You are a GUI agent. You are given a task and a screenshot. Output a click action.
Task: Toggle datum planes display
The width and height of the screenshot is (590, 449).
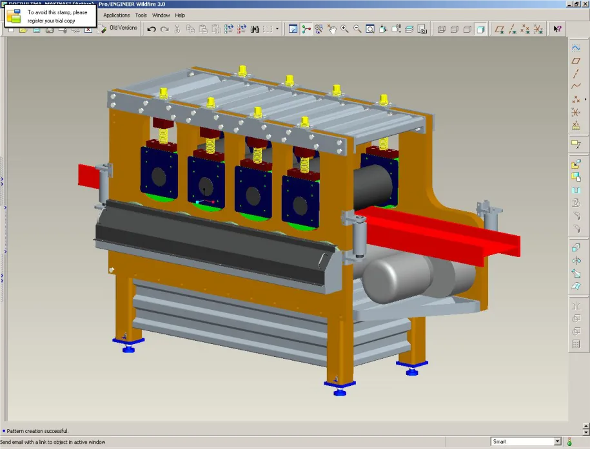click(499, 29)
